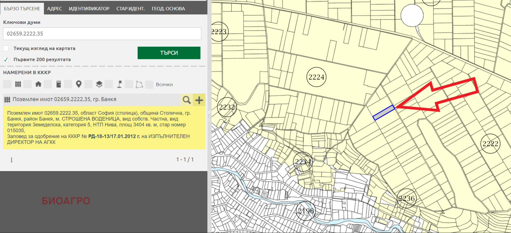Click the geodetic flag filter icon
The height and width of the screenshot is (233, 511).
[x=119, y=84]
